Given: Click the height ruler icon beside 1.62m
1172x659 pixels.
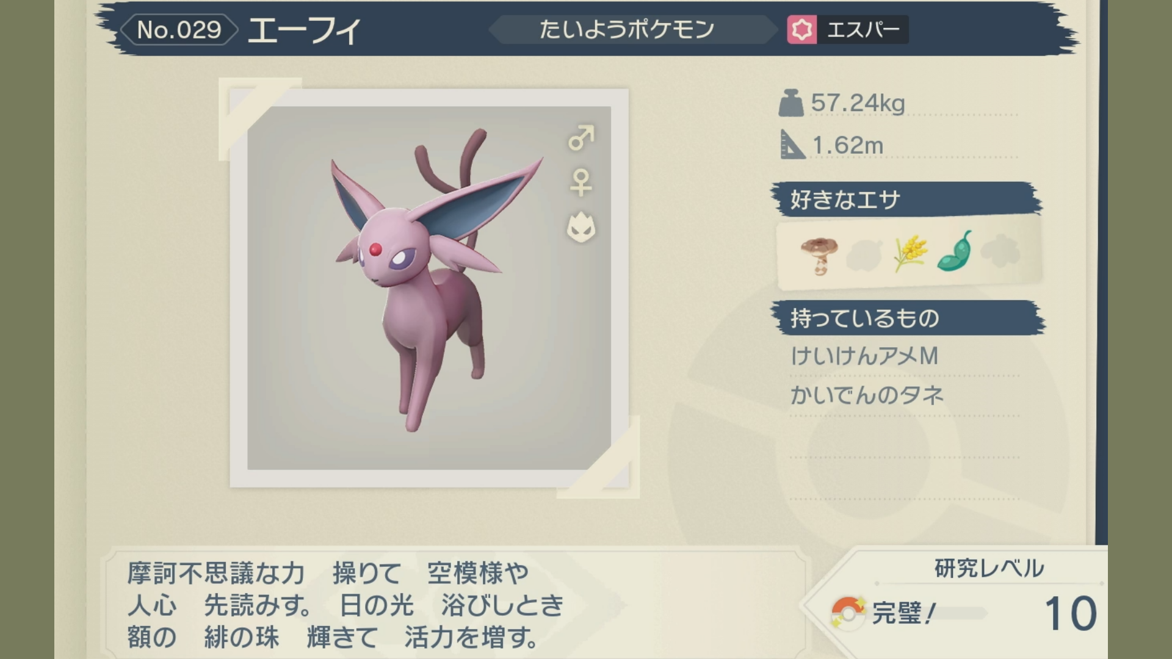Looking at the screenshot, I should (x=792, y=145).
